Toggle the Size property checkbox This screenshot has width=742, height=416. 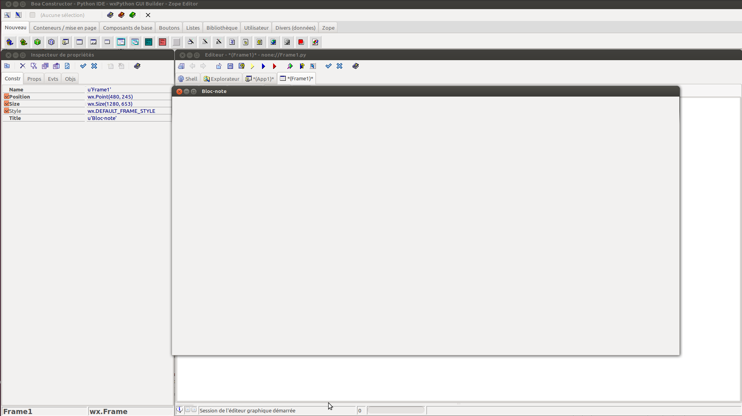[x=7, y=104]
